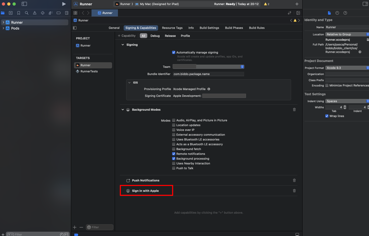Image resolution: width=369 pixels, height=236 pixels.
Task: Enable Location updates mode
Action: pos(174,125)
